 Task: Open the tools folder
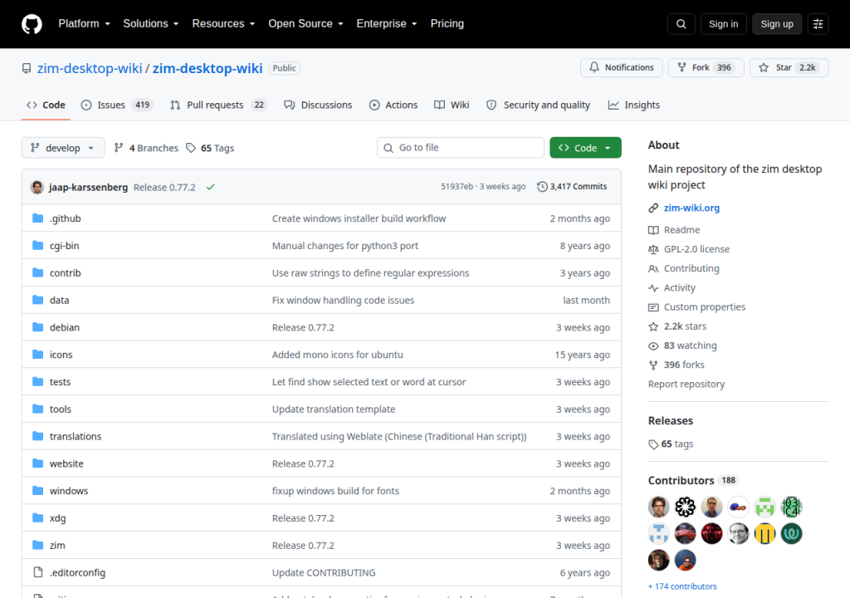[60, 409]
